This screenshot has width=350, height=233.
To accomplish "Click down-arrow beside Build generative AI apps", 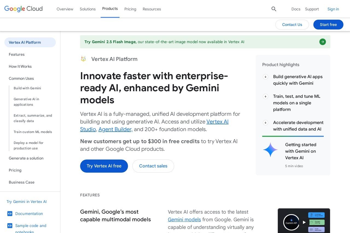I will (266, 77).
